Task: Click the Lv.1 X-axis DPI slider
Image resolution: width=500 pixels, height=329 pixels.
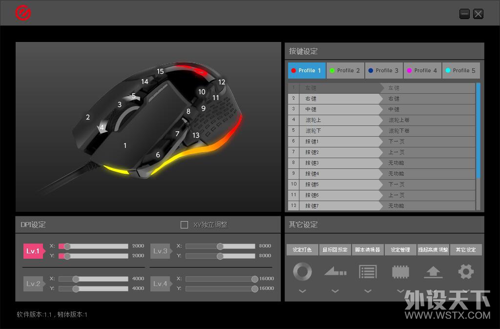Action: click(93, 246)
